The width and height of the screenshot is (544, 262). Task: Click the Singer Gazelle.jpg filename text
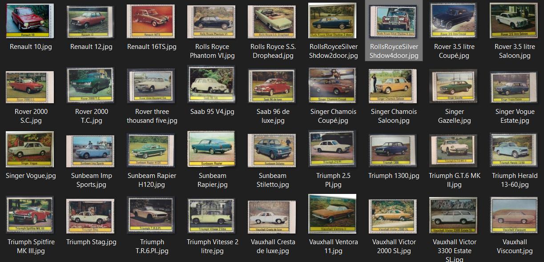click(x=454, y=116)
